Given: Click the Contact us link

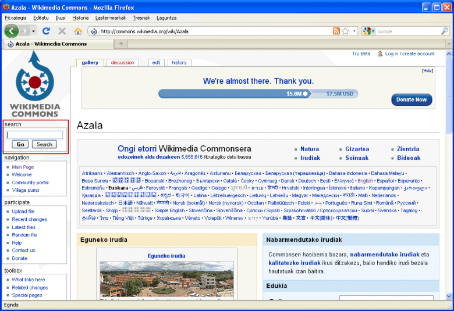Looking at the screenshot, I should [x=23, y=251].
